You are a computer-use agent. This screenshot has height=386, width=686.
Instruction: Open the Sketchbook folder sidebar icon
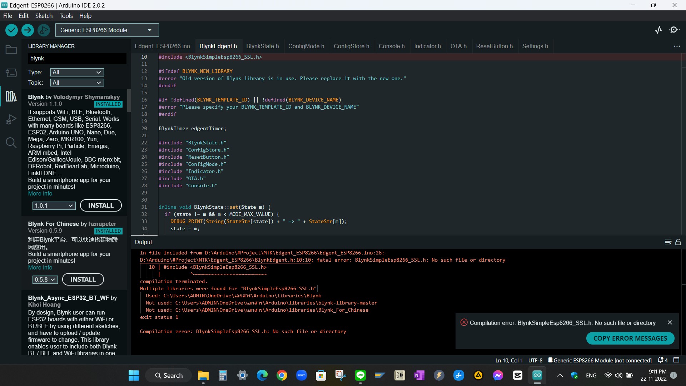11,50
